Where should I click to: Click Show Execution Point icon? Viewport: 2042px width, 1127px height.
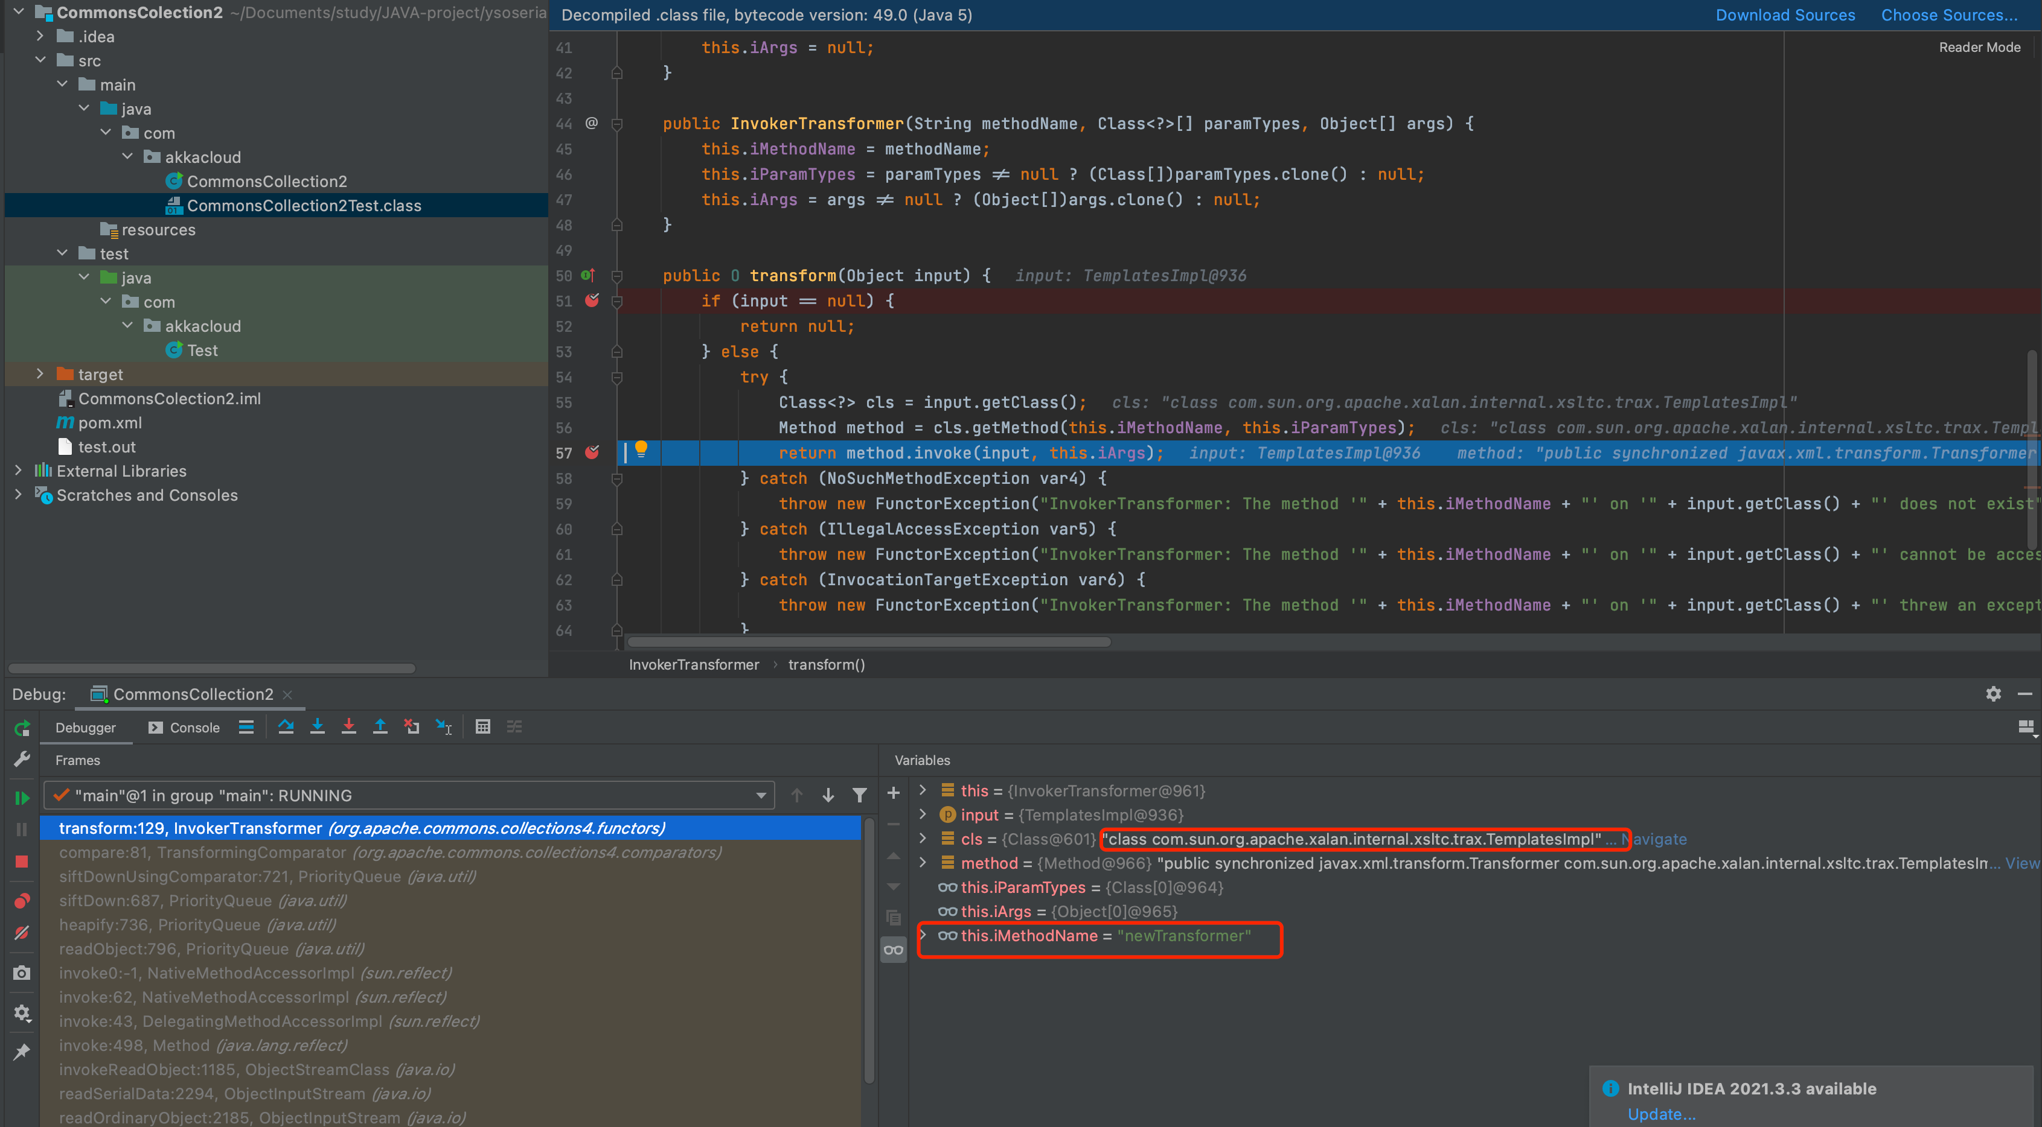[246, 726]
